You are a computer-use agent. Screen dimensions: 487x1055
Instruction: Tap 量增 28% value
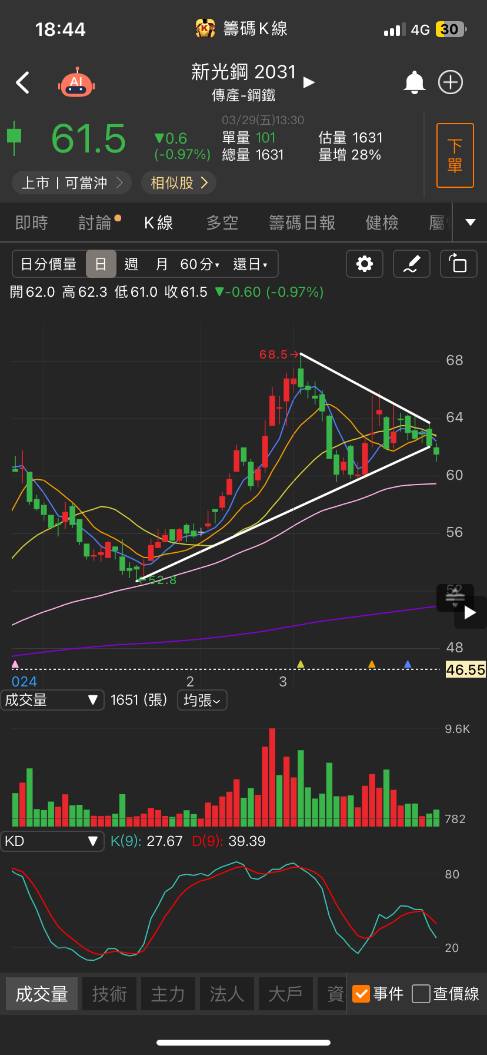(349, 155)
